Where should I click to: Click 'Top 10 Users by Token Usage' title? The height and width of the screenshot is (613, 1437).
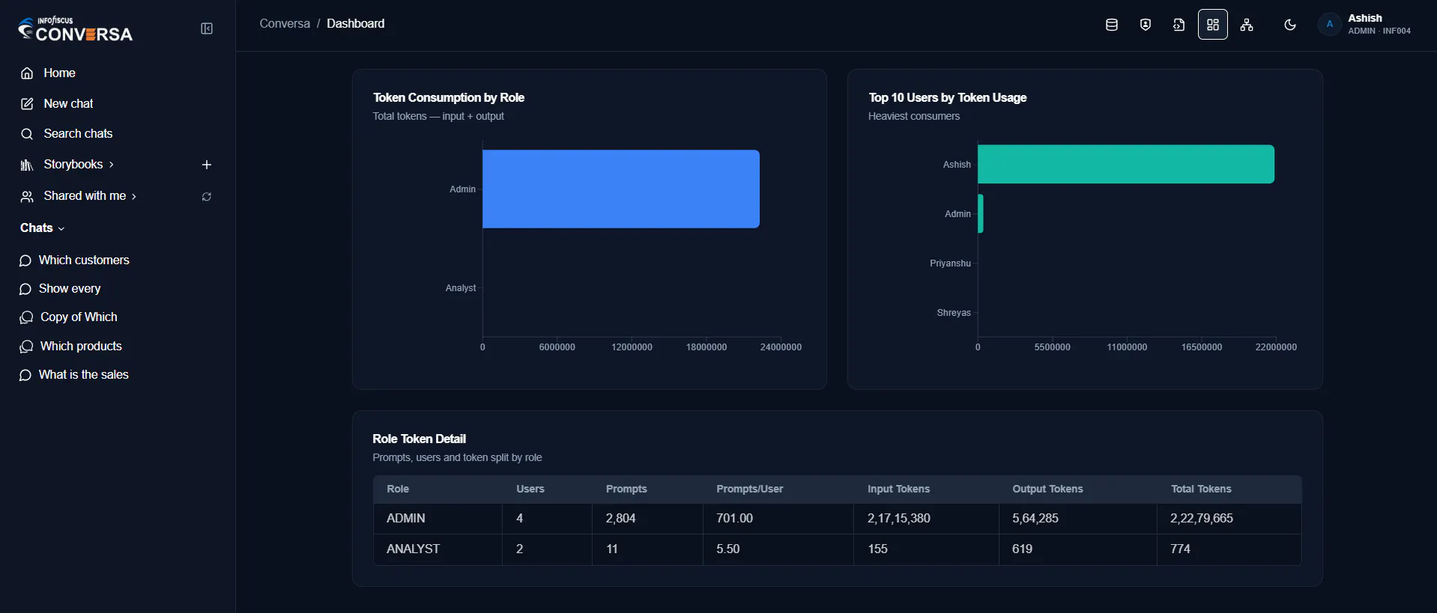(948, 97)
